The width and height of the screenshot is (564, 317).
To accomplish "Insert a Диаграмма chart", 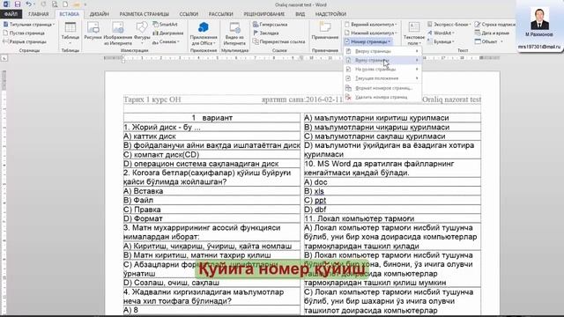I will pyautogui.click(x=168, y=33).
